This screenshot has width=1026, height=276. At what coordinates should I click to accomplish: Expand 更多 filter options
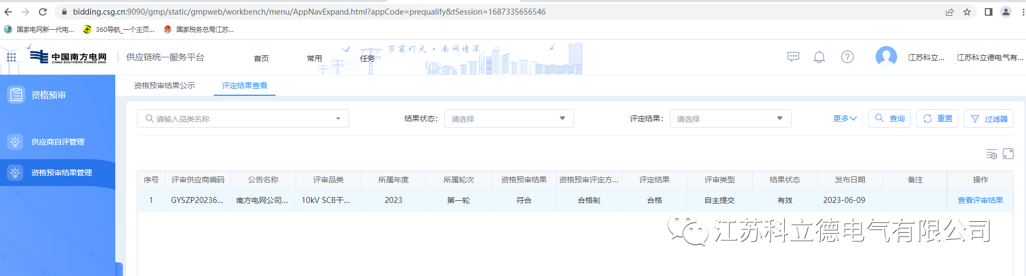845,119
